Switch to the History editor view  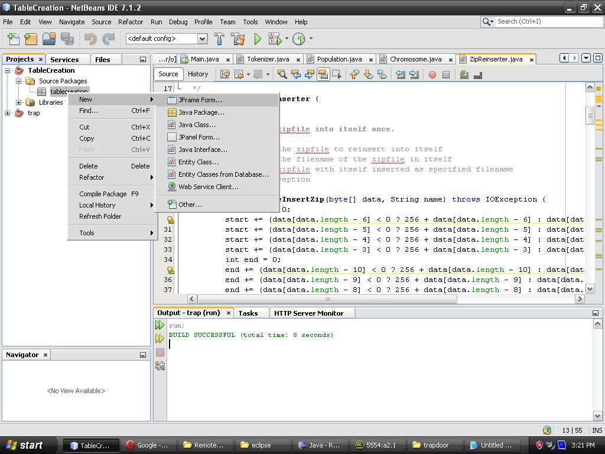199,74
